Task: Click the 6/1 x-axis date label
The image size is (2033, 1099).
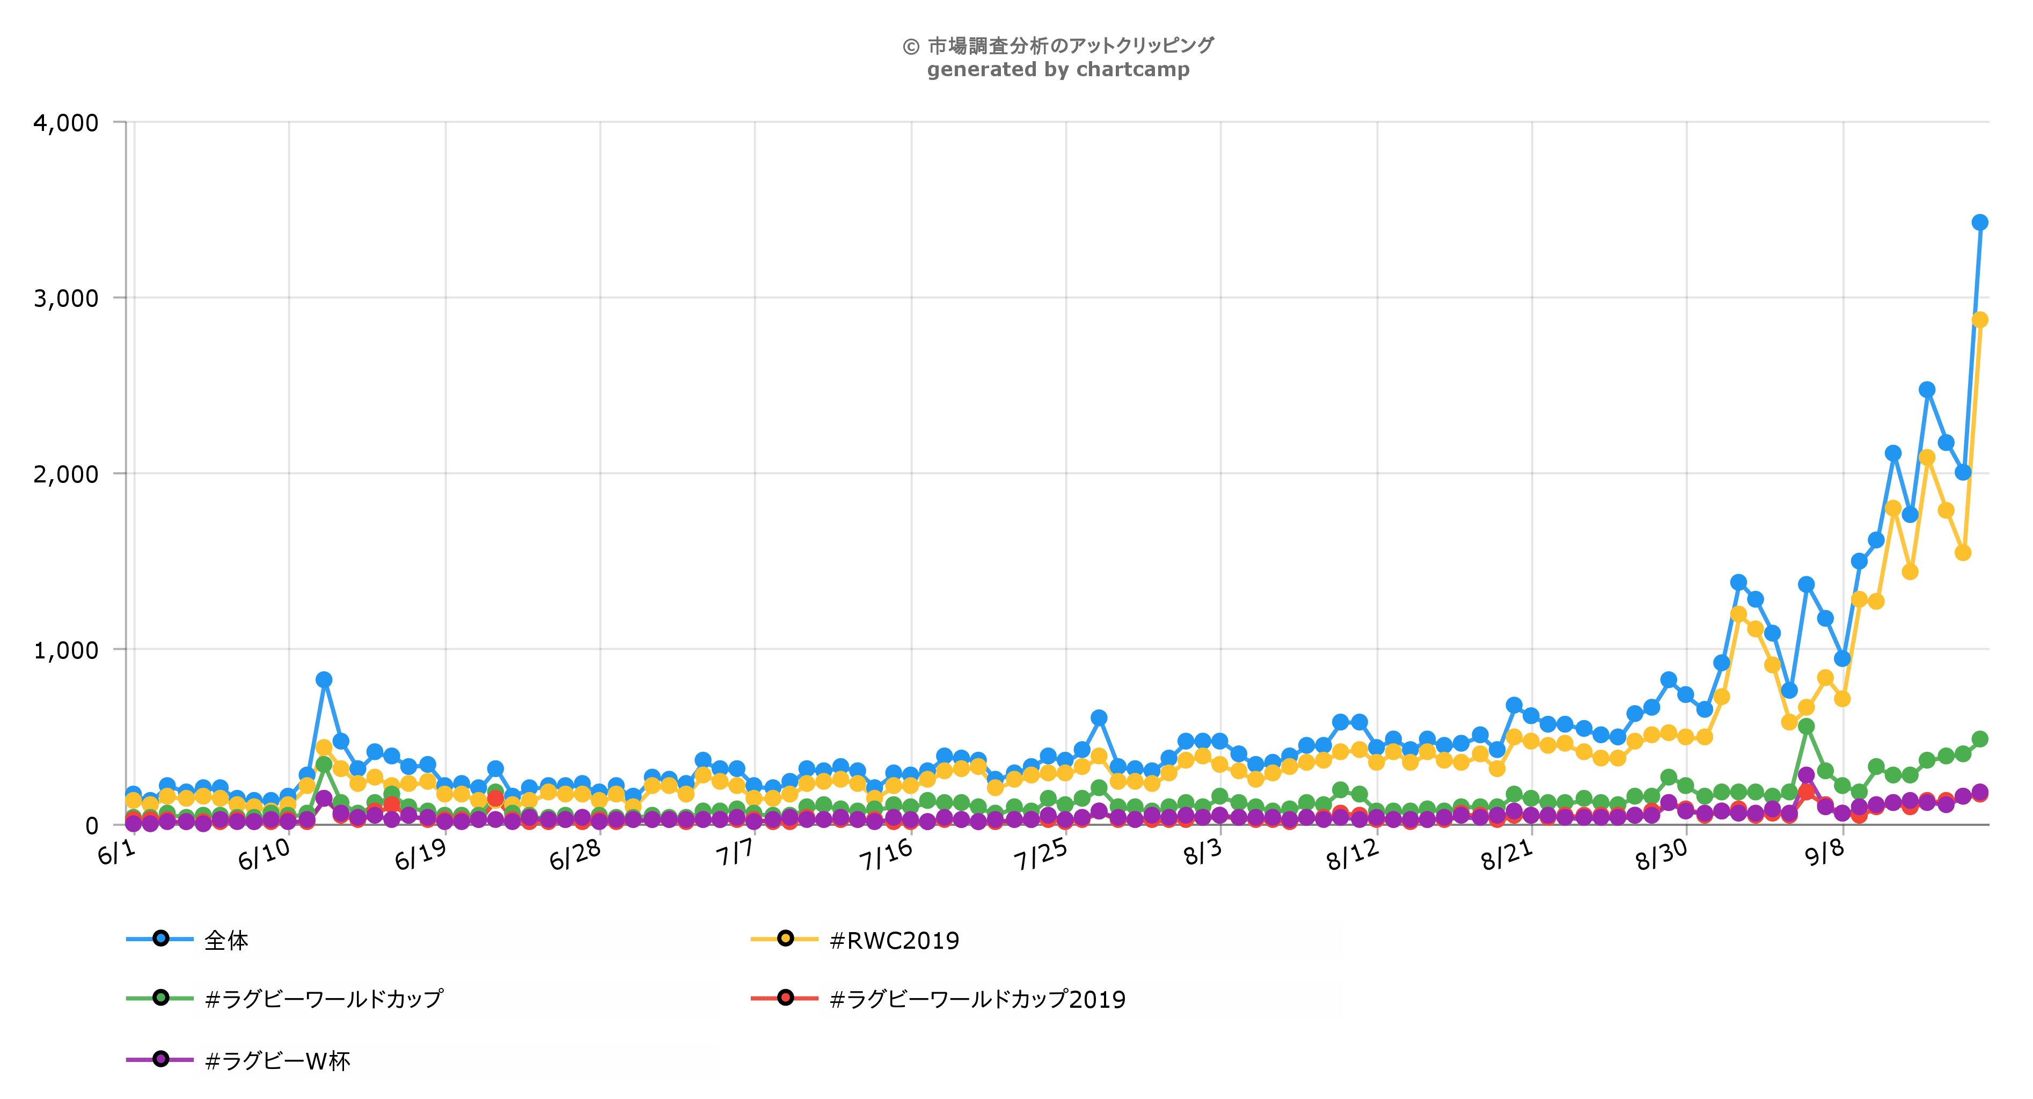Action: click(117, 852)
